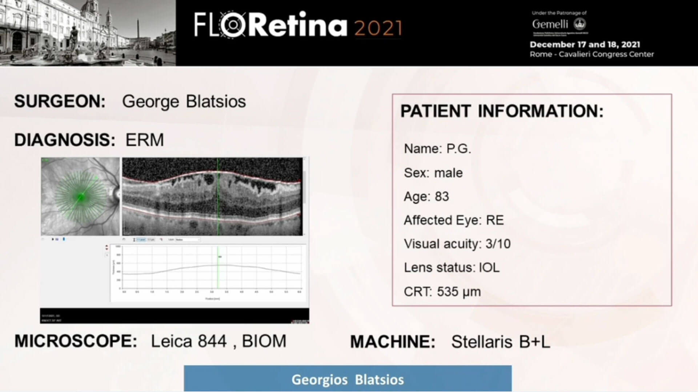
Task: Click the 'SURGEON:' label
Action: click(60, 102)
